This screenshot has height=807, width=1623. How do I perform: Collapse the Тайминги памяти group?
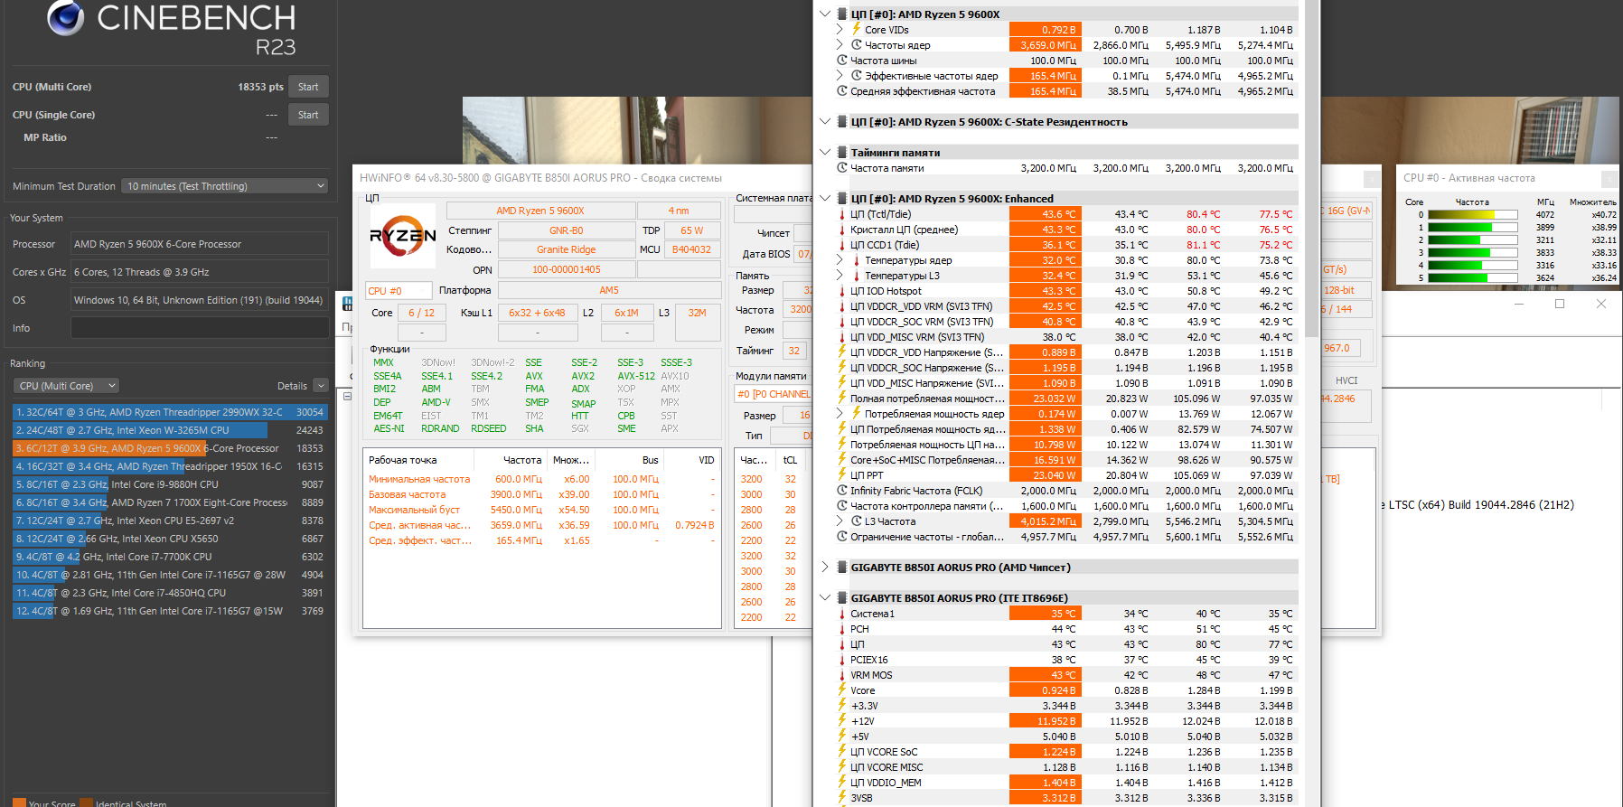pyautogui.click(x=824, y=152)
